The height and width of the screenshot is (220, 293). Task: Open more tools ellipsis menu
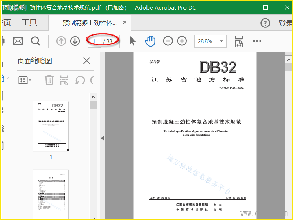(x=257, y=41)
